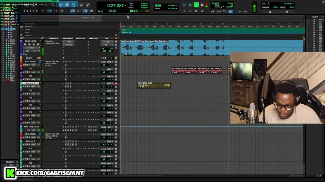
Task: Select zoom preset 1
Action: click(24, 11)
